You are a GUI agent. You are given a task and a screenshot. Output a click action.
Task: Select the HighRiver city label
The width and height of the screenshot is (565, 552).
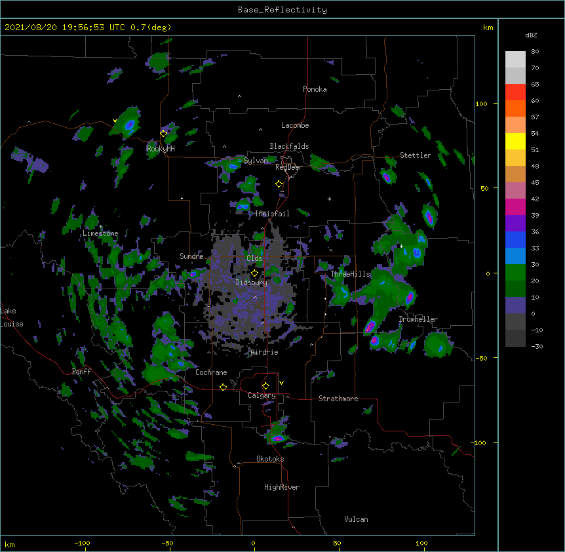click(x=282, y=487)
